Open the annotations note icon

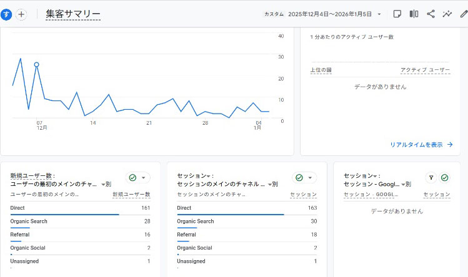point(397,14)
